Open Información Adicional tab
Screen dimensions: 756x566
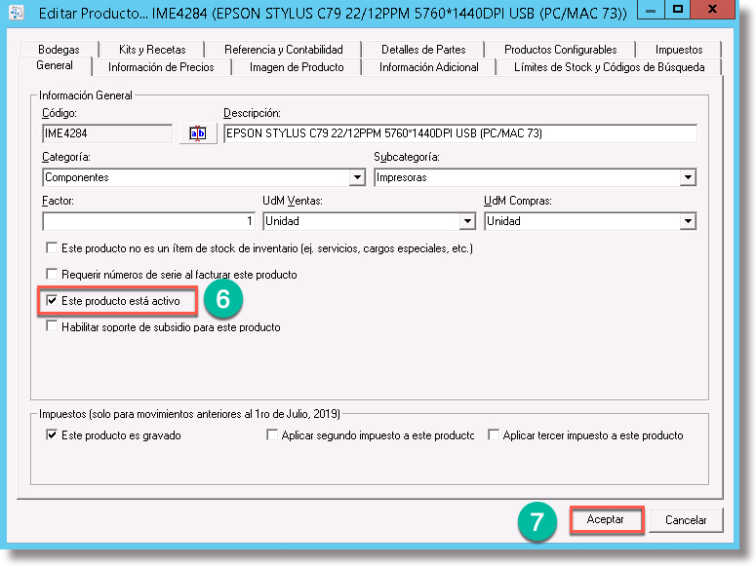tap(428, 67)
